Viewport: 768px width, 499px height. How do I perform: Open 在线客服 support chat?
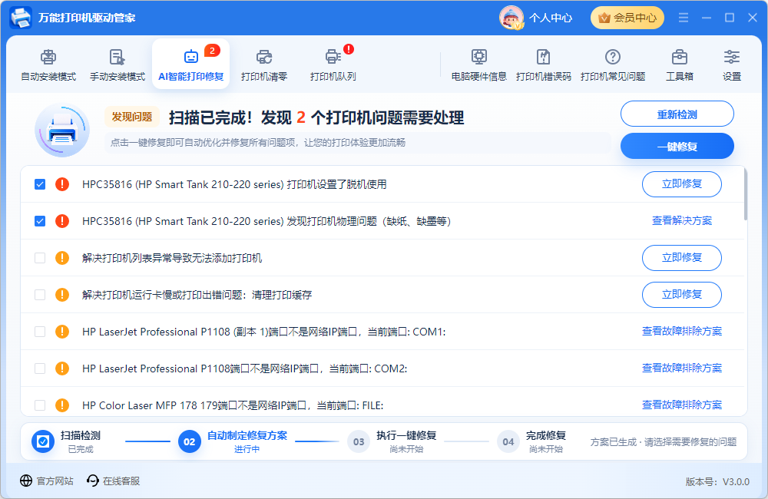(x=113, y=481)
